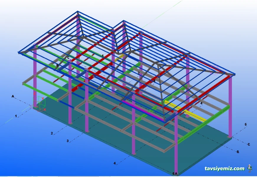Click the red X axis label
Viewport: 257px width, 177px height.
click(x=45, y=110)
